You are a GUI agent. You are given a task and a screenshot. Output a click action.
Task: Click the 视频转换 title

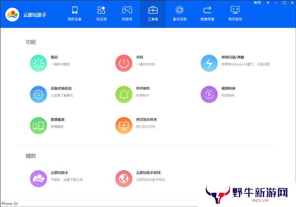point(228,89)
